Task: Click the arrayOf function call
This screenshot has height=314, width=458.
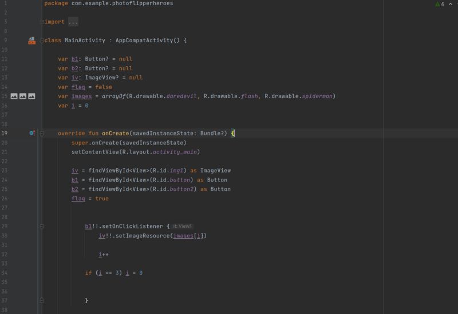Action: (113, 96)
